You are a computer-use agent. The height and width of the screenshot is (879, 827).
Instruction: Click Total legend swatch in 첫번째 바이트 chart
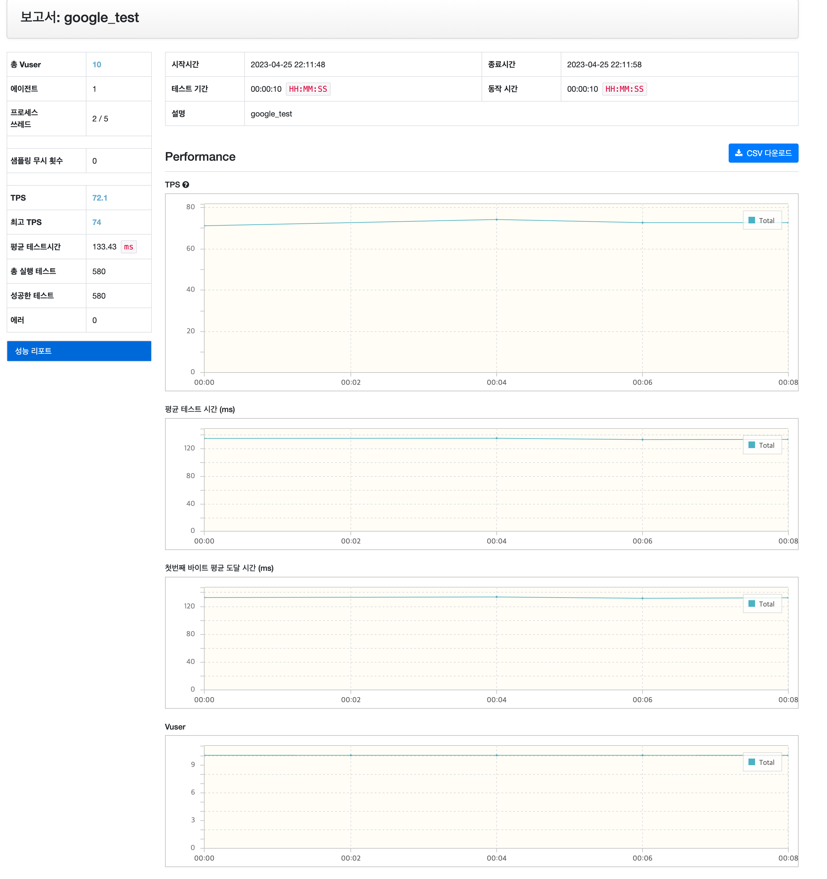751,603
